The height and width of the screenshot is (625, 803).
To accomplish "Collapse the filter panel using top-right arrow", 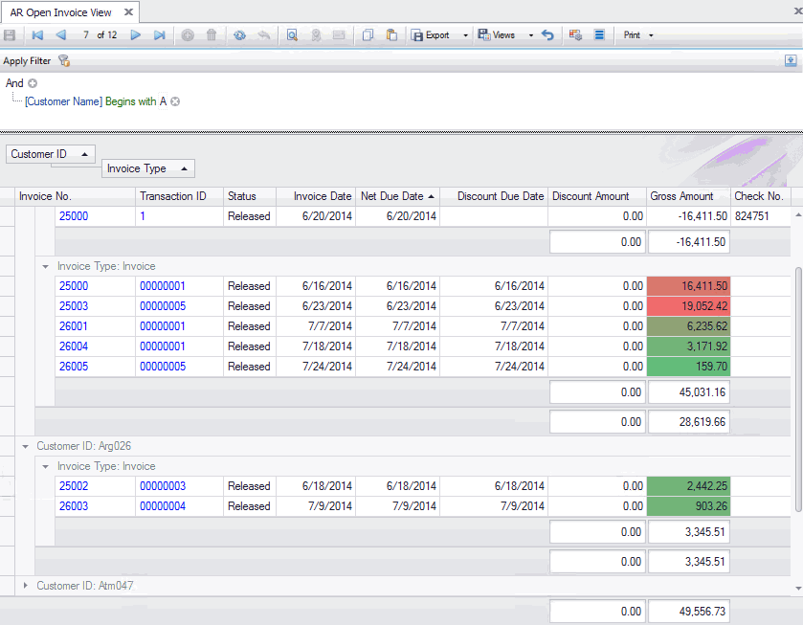I will (x=791, y=60).
